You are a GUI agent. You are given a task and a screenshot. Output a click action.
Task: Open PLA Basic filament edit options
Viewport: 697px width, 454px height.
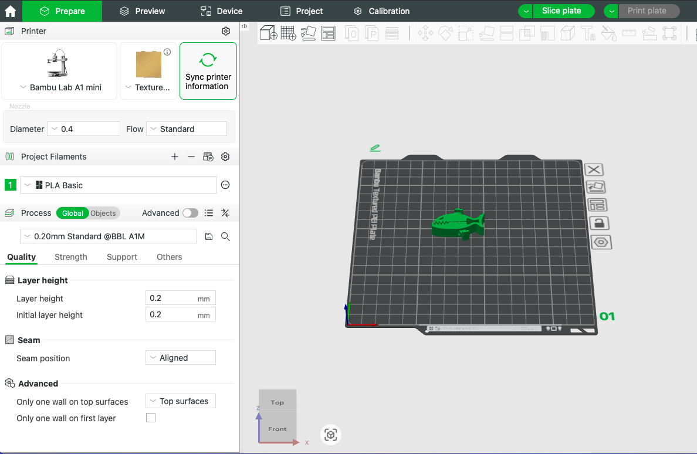(225, 185)
